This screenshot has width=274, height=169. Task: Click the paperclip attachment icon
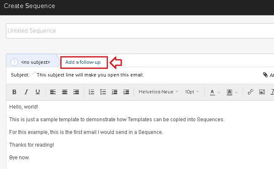click(265, 75)
